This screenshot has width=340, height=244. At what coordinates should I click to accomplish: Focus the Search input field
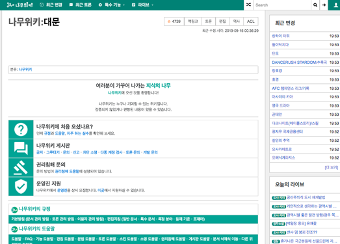(282, 5)
